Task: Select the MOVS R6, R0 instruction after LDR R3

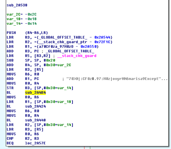Action: [23, 74]
